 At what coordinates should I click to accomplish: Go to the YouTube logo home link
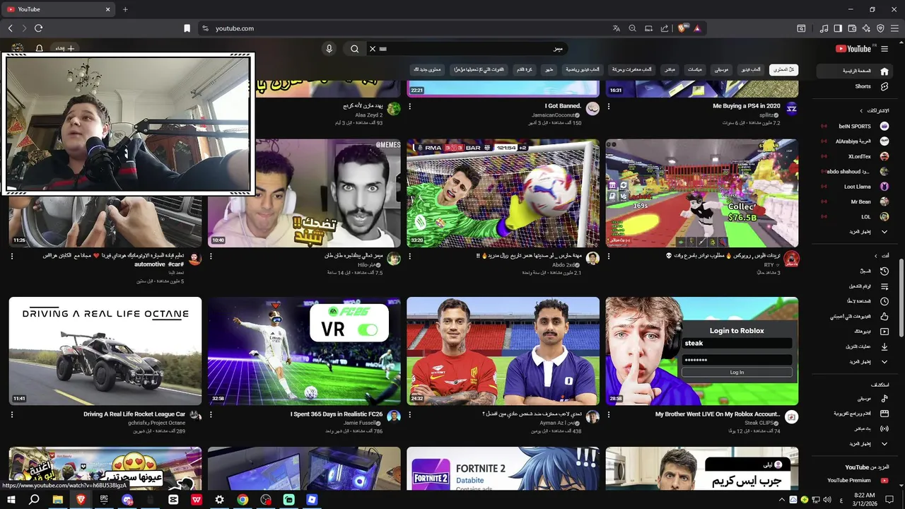click(x=853, y=49)
